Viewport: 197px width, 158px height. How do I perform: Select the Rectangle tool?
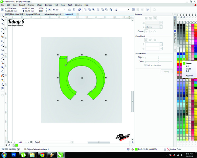coord(3,41)
